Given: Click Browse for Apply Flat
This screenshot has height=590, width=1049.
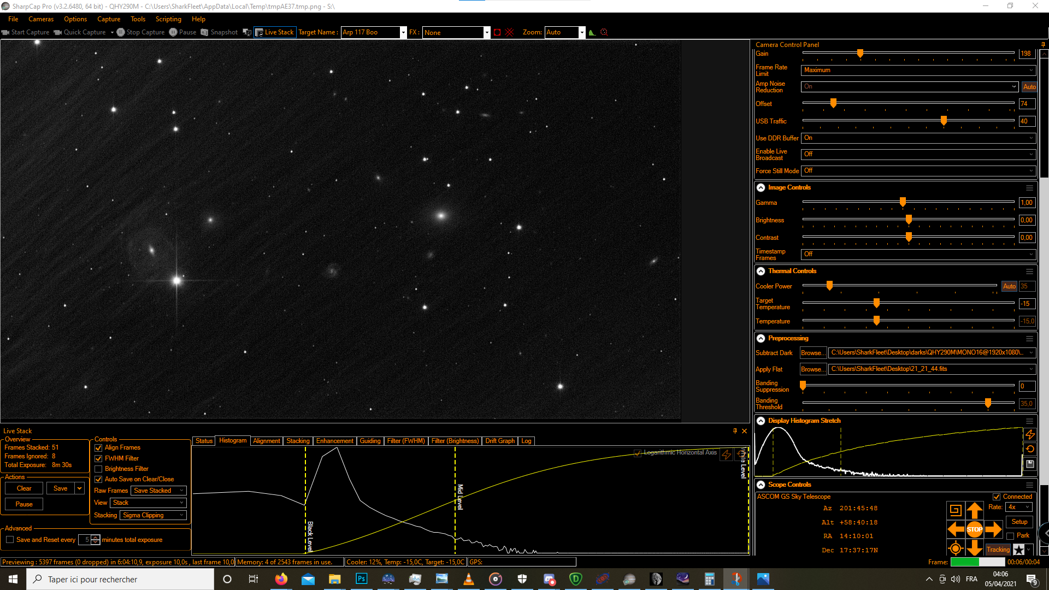Looking at the screenshot, I should (814, 369).
